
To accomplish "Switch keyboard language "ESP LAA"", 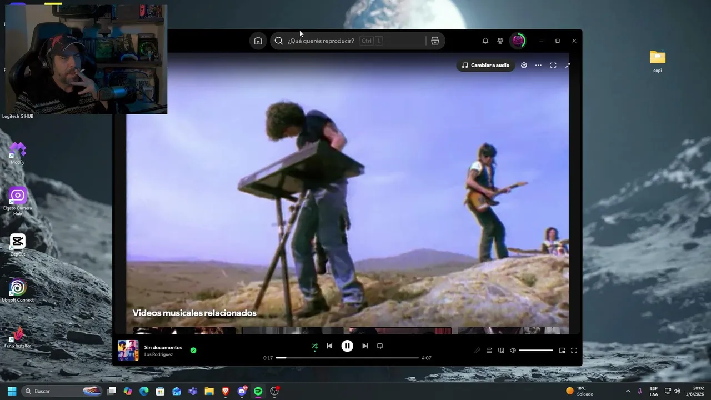I will 654,391.
